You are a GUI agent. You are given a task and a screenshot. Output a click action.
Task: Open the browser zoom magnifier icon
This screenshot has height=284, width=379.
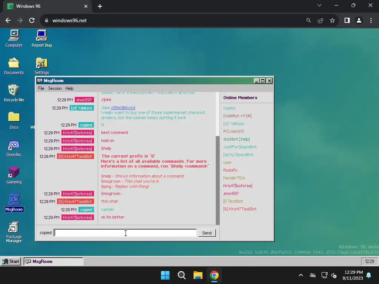tap(308, 21)
